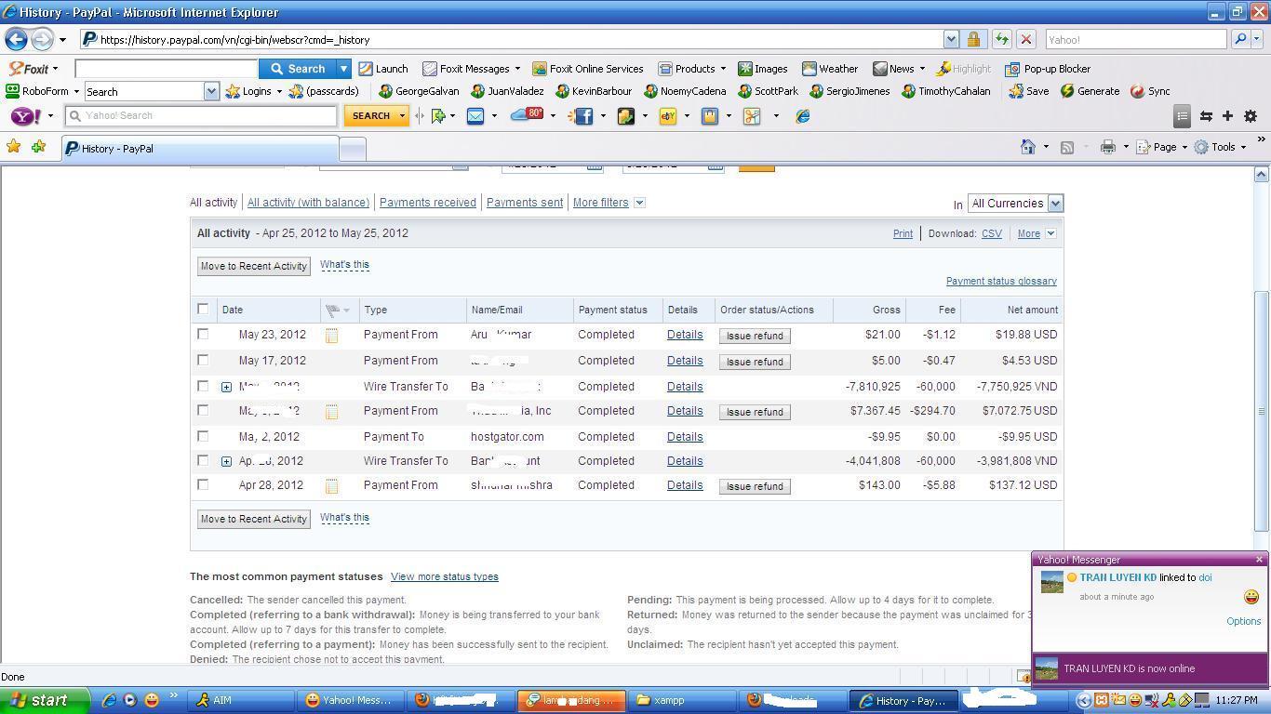Image resolution: width=1271 pixels, height=714 pixels.
Task: Download history as CSV
Action: (x=992, y=233)
